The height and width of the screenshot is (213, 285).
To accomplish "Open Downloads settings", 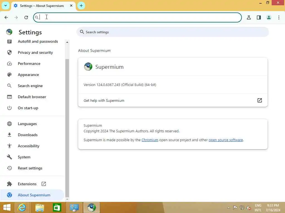I will click(28, 135).
